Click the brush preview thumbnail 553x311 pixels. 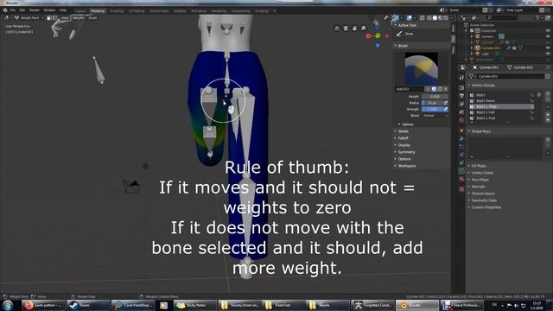tap(422, 68)
